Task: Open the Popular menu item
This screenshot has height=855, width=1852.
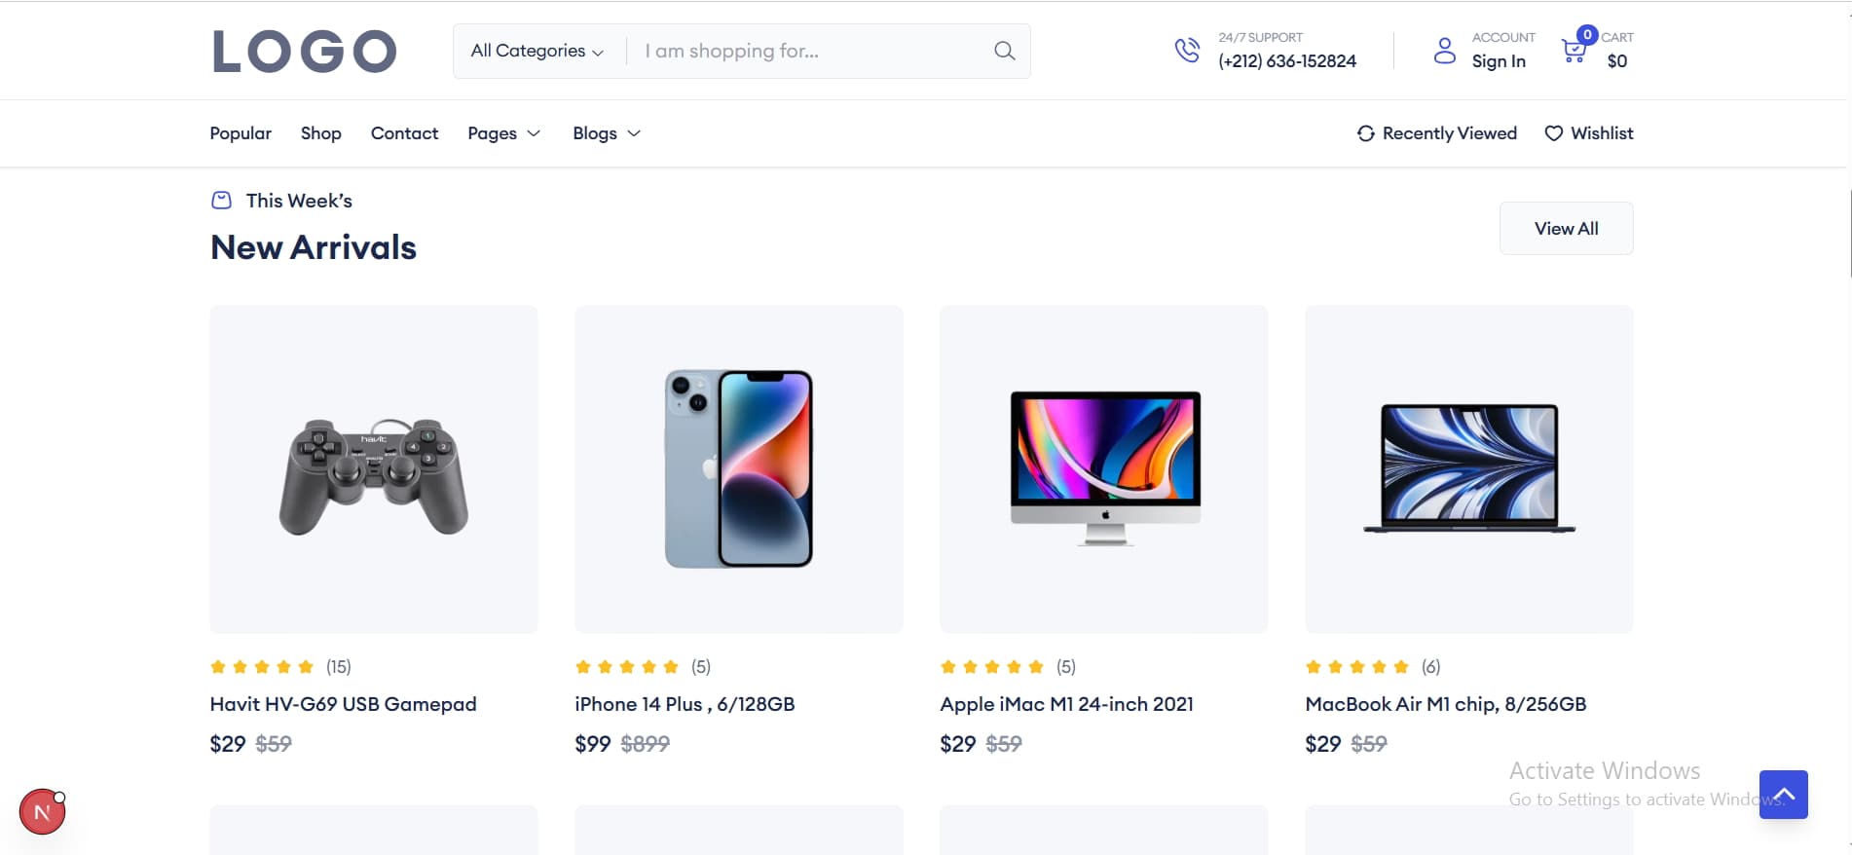Action: tap(241, 133)
